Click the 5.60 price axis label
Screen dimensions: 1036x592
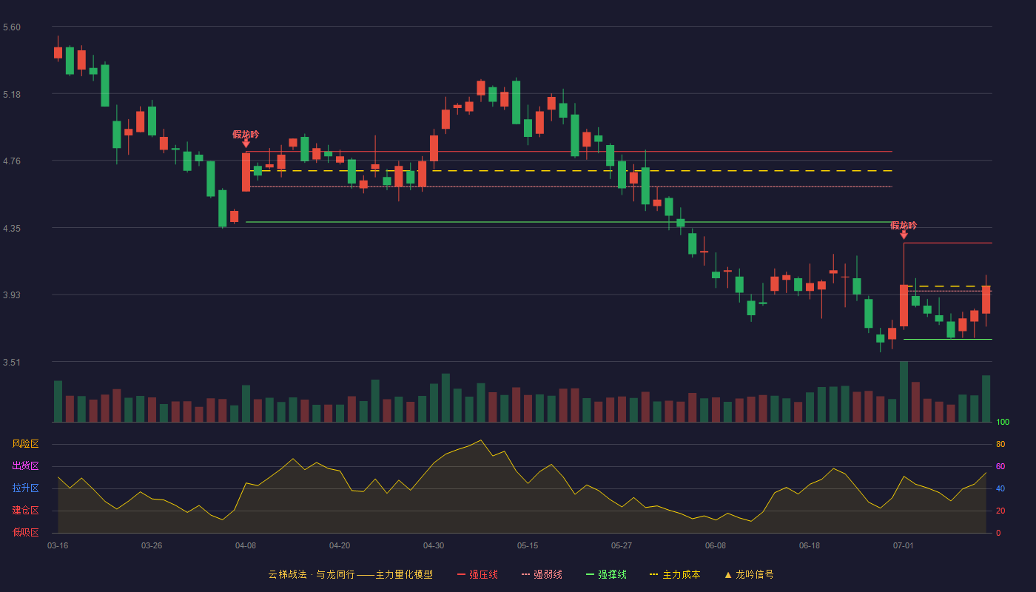point(12,27)
